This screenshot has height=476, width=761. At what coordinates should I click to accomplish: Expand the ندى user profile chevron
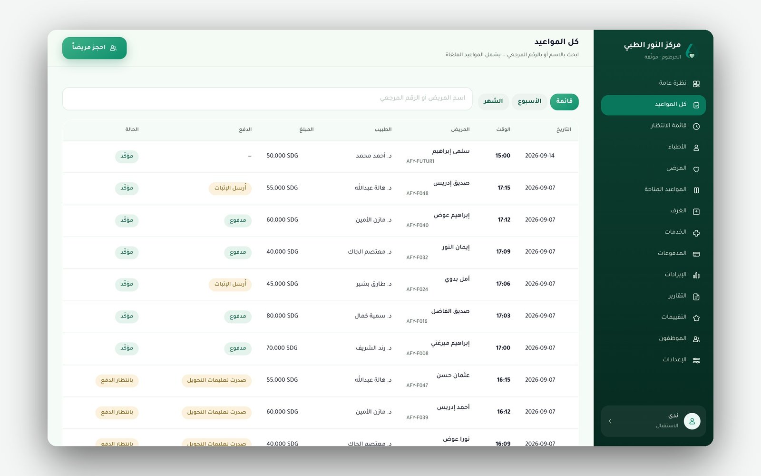[x=610, y=421]
